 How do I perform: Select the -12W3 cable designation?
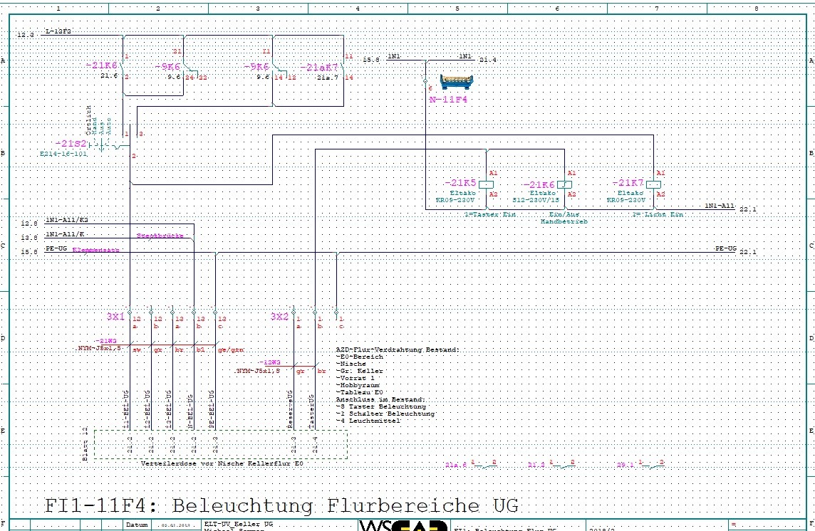click(x=269, y=362)
